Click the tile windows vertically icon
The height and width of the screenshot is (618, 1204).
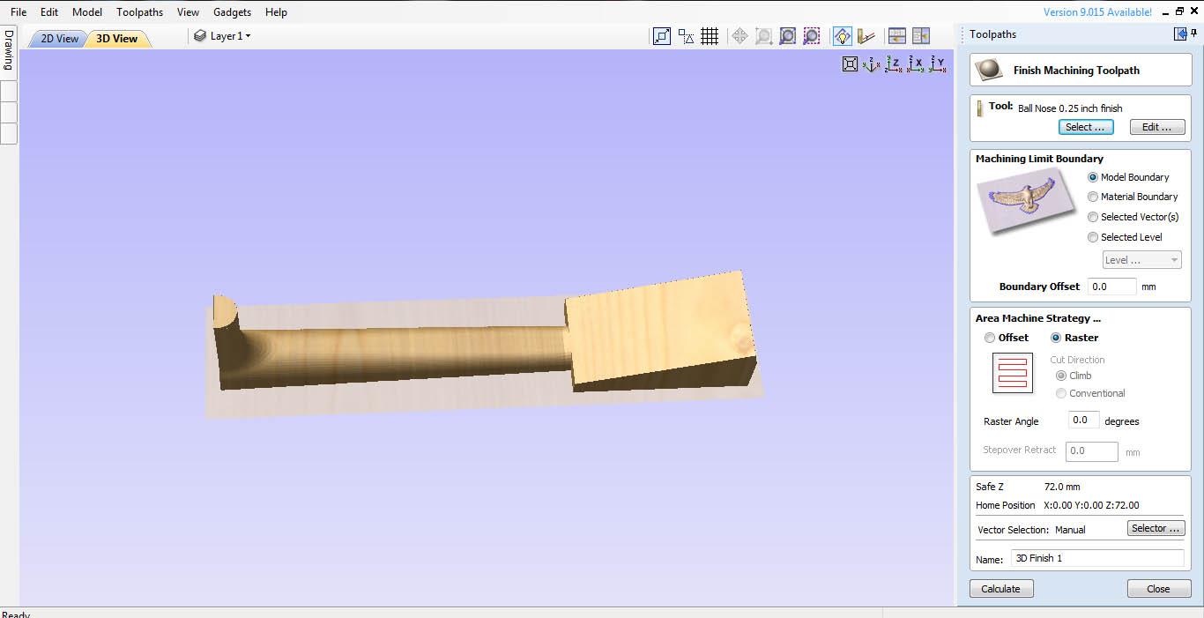coord(921,36)
